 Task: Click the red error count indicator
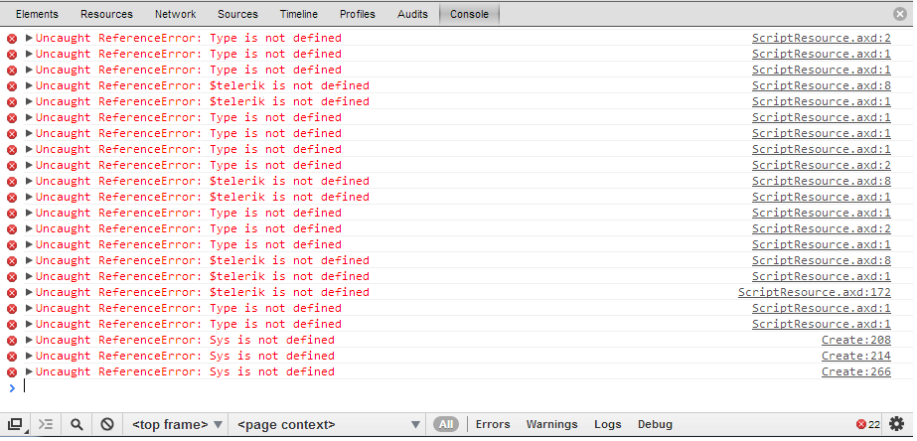coord(867,424)
